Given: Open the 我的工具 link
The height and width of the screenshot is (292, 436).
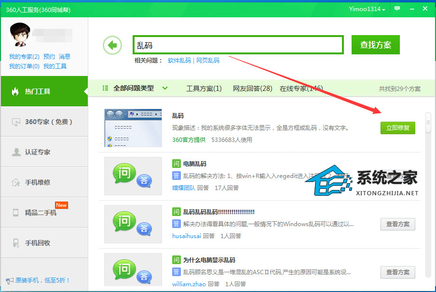Looking at the screenshot, I should [x=55, y=66].
